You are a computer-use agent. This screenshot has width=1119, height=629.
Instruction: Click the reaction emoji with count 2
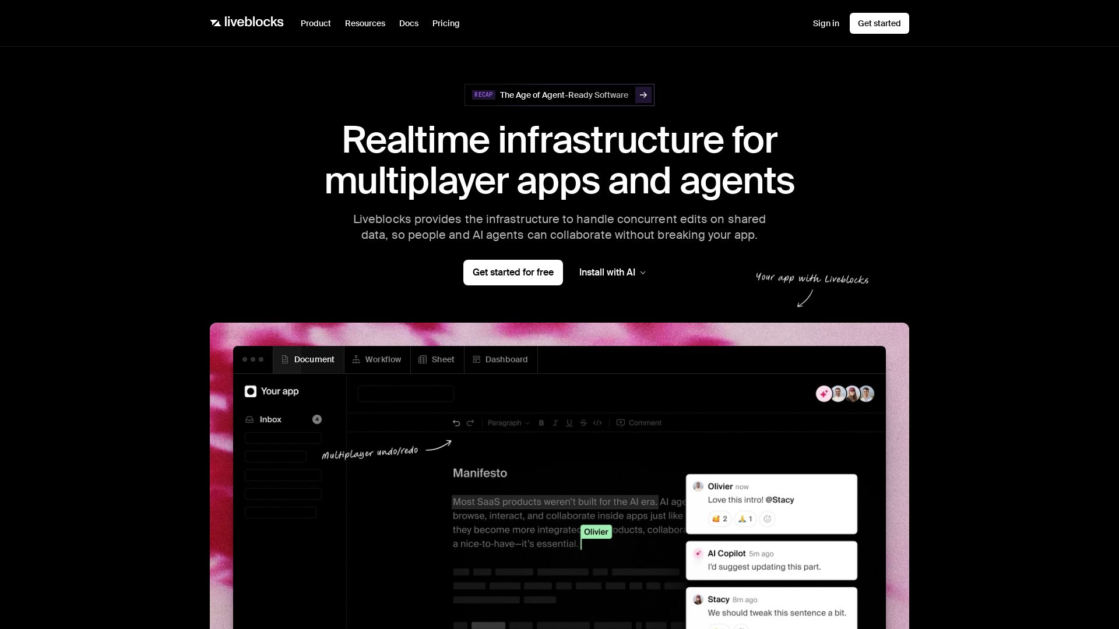(720, 519)
